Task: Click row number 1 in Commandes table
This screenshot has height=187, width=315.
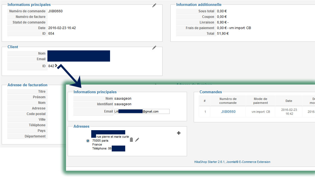Action: 205,112
